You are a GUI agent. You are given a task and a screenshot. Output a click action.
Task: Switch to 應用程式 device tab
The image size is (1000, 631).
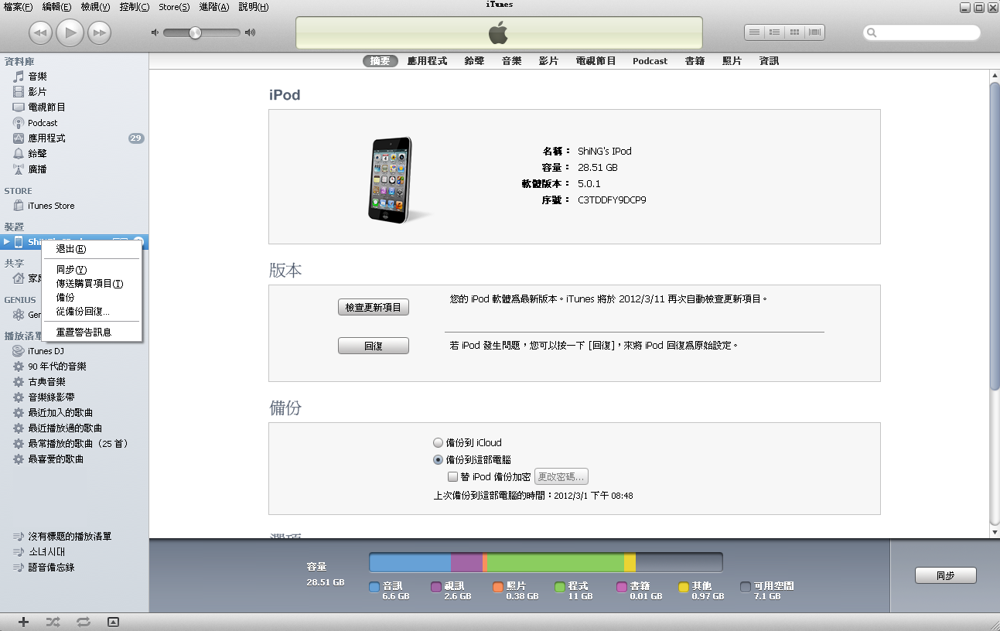pos(428,61)
